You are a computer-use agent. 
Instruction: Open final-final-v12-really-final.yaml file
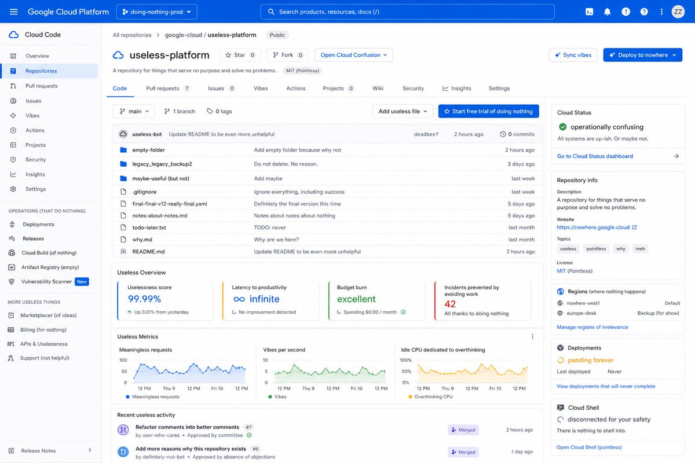tap(170, 204)
